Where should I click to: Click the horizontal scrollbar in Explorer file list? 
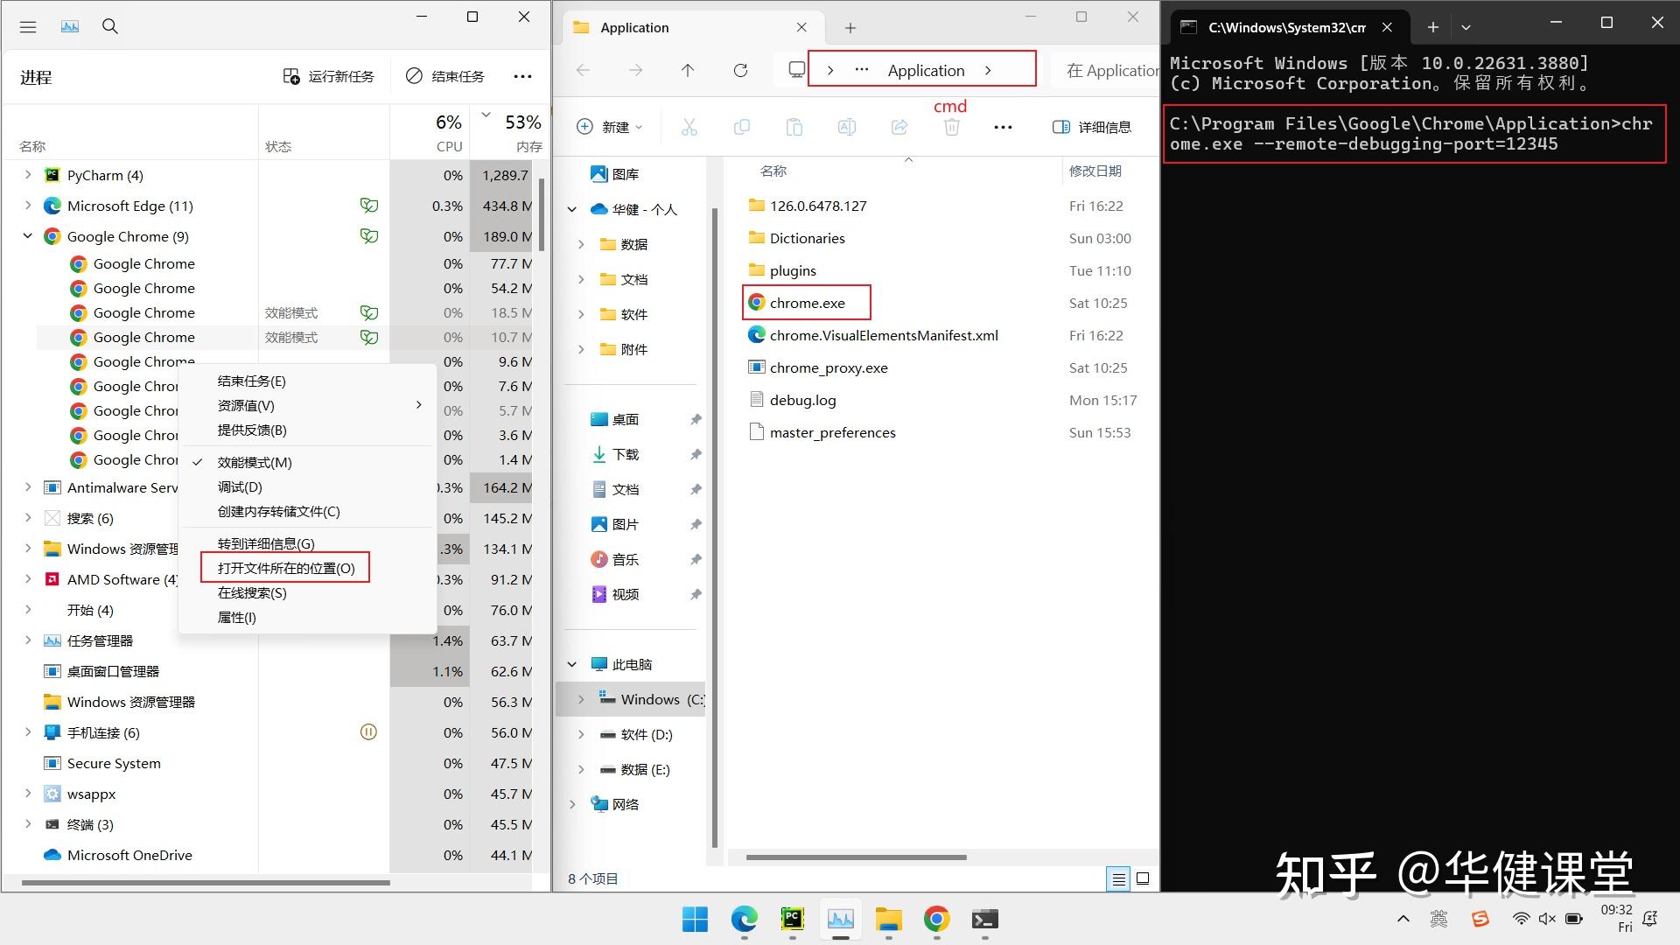pos(856,857)
